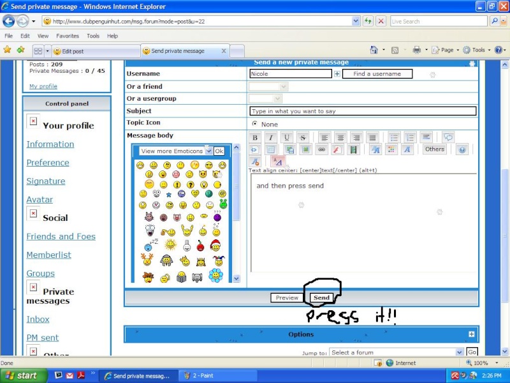510x383 pixels.
Task: Expand the Options section plus box
Action: pos(471,334)
